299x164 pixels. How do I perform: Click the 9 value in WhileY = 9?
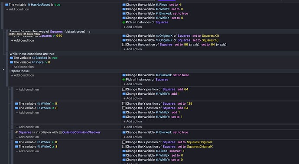[x=56, y=103]
